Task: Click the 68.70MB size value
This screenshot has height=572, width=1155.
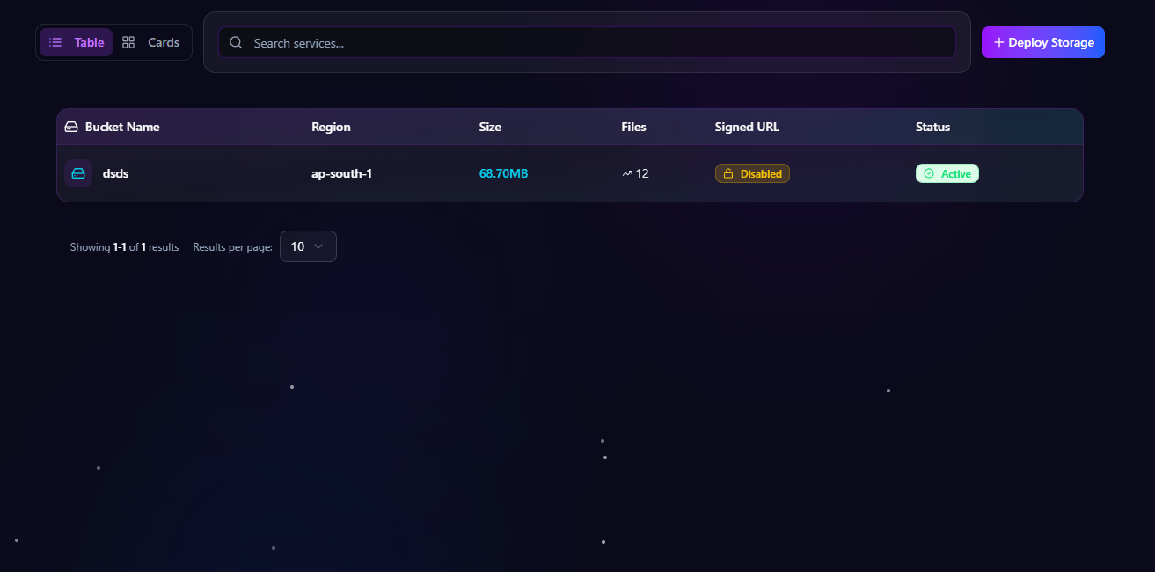Action: coord(503,173)
